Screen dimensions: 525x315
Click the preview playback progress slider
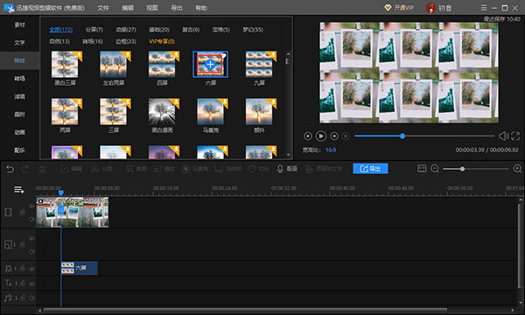pyautogui.click(x=424, y=136)
